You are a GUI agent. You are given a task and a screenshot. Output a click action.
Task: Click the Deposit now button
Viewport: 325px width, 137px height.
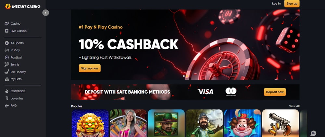[275, 92]
